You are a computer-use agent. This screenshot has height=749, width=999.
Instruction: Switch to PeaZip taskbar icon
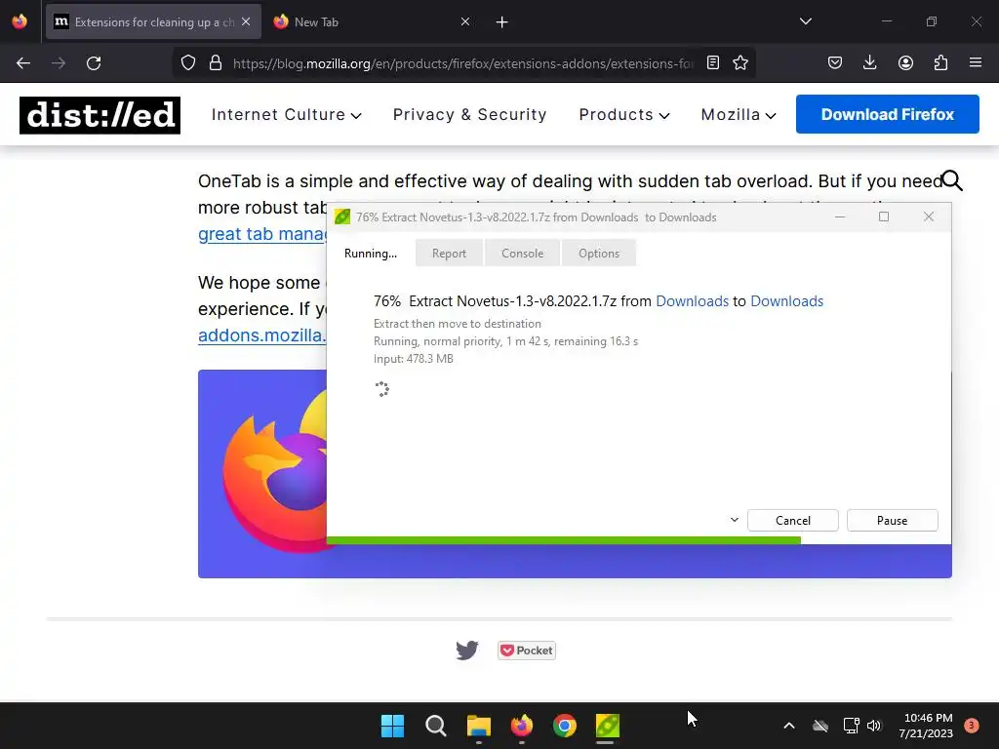(x=607, y=726)
